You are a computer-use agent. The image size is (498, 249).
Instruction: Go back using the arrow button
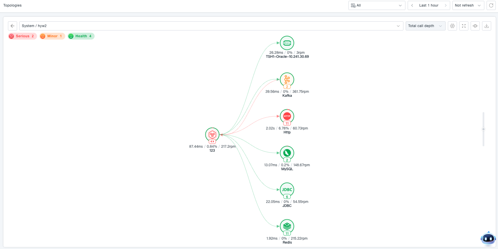tap(13, 26)
